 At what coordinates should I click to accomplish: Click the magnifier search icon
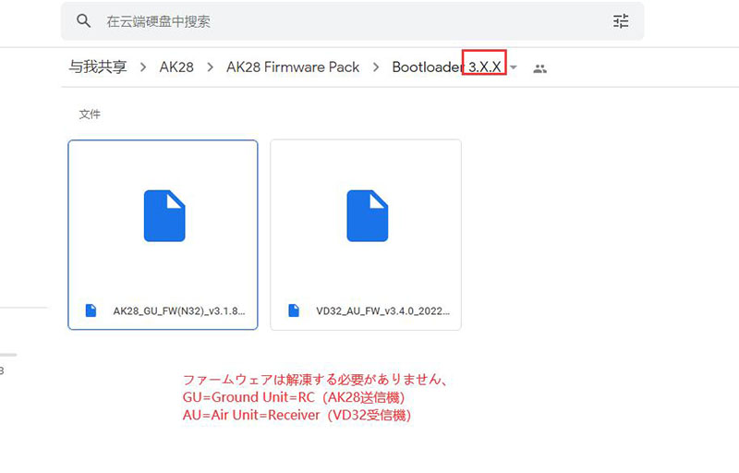[x=84, y=20]
